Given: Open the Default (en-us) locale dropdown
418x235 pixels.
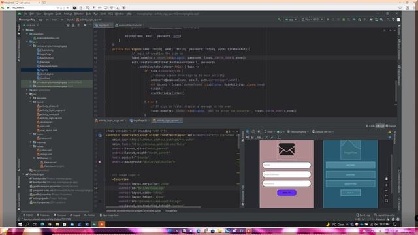Looking at the screenshot, I should tap(323, 132).
